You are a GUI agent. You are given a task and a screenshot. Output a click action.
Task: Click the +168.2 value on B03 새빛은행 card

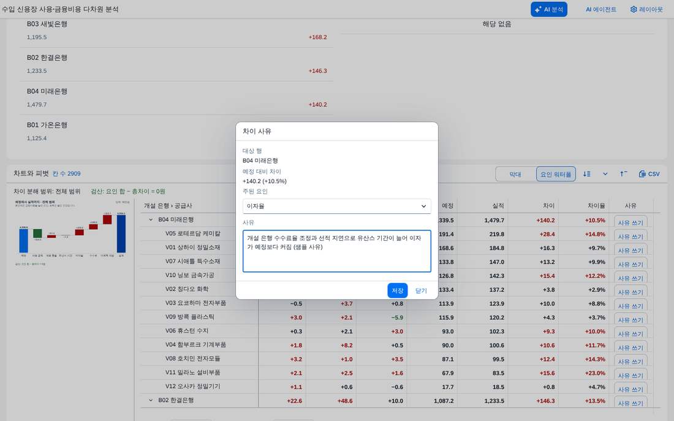click(317, 37)
